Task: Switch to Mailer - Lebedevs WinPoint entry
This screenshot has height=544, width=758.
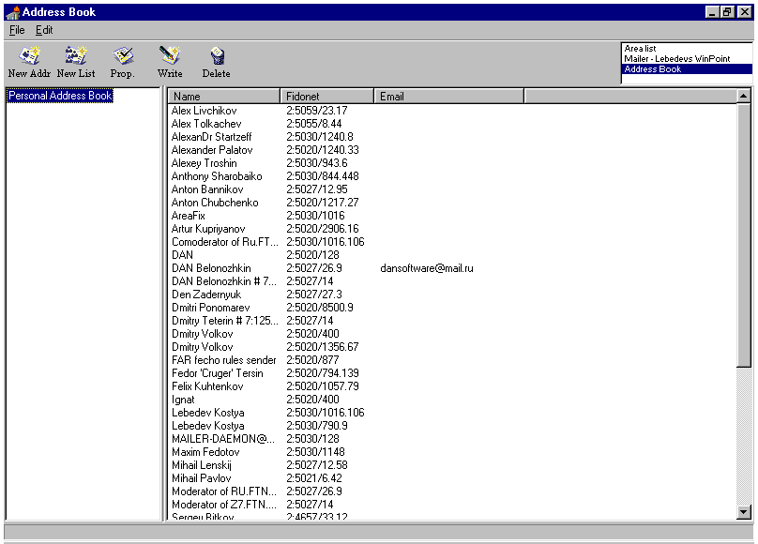Action: point(676,58)
